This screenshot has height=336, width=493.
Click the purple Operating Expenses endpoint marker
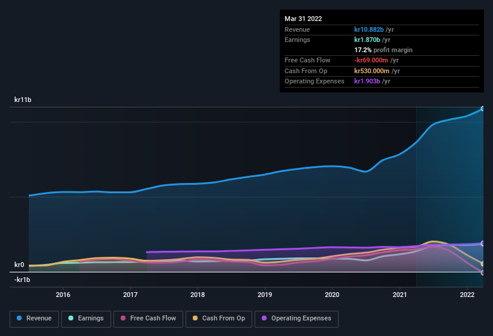coord(483,244)
